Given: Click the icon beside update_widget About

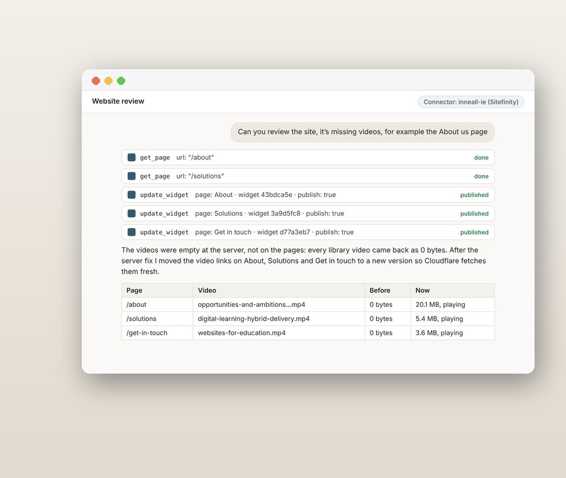Looking at the screenshot, I should click(x=131, y=195).
